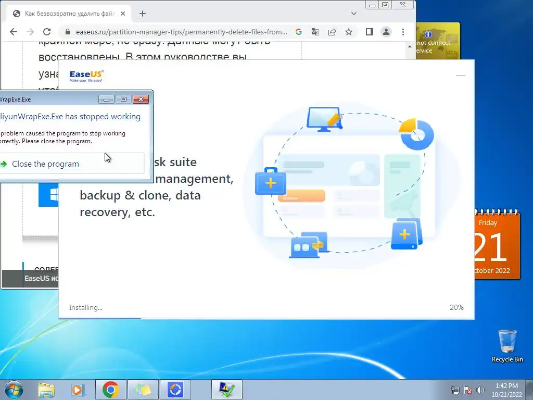Click the Show desktop strip
This screenshot has width=533, height=400.
coord(529,390)
